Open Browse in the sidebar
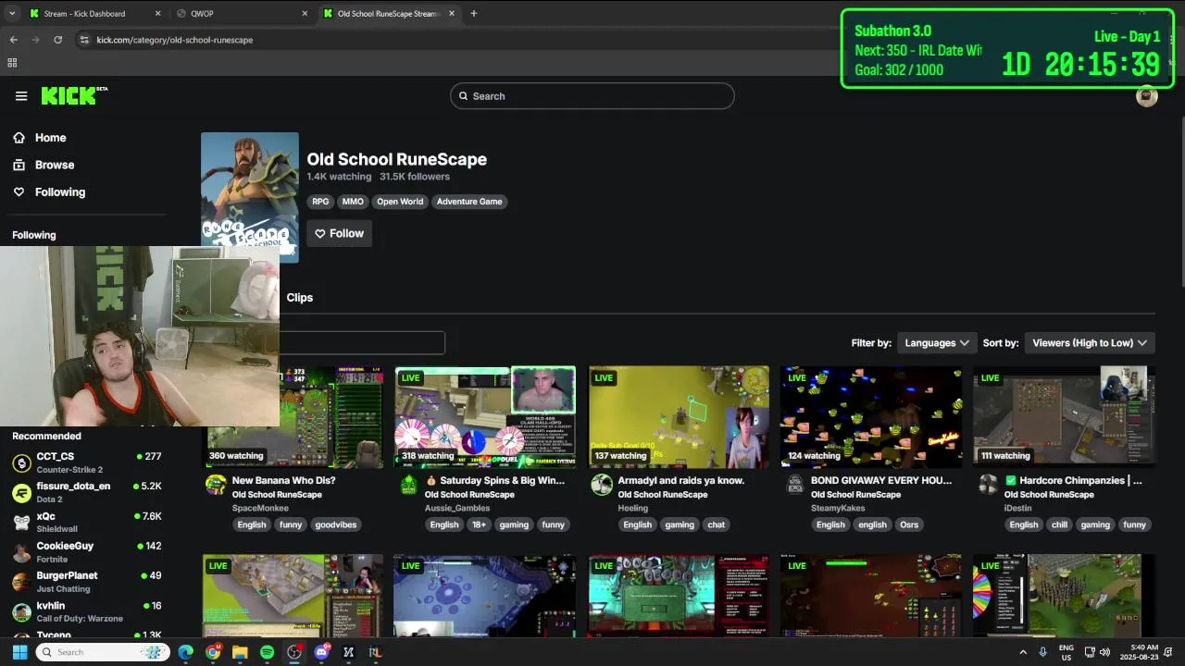 (54, 165)
